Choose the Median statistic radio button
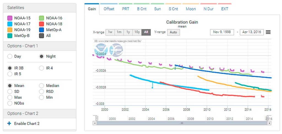This screenshot has width=282, height=134. 42,86
